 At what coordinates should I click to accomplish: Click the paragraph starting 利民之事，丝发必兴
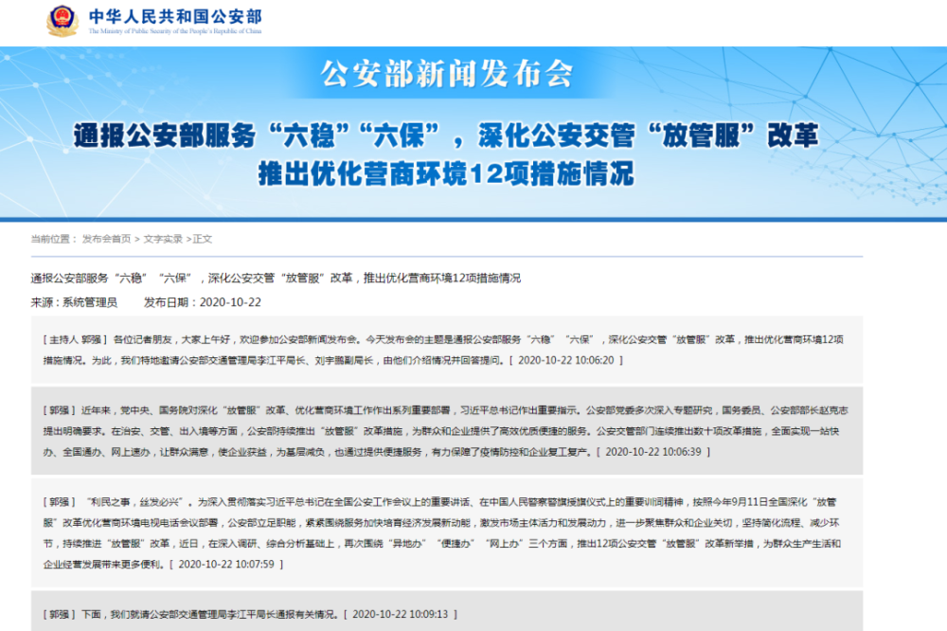click(x=447, y=533)
